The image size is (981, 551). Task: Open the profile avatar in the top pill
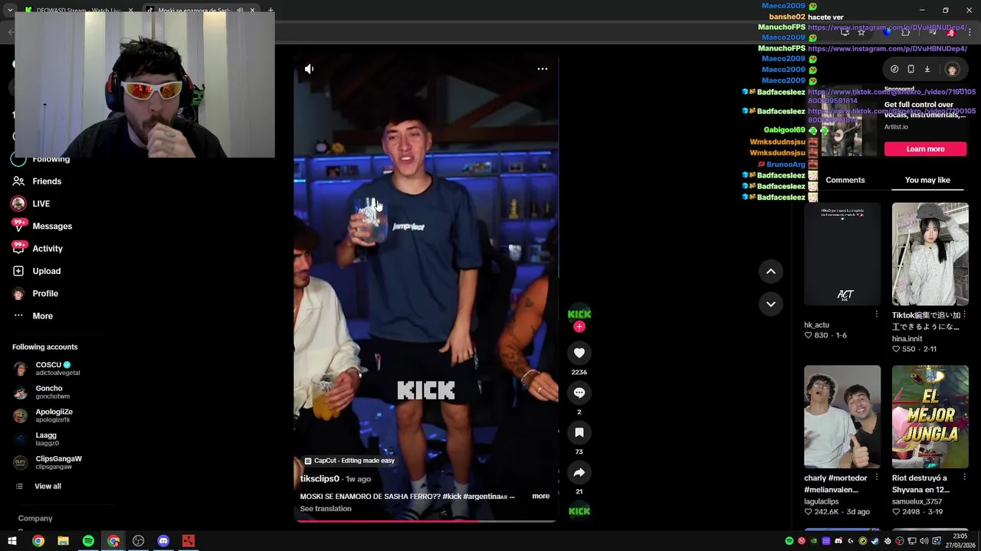(952, 69)
